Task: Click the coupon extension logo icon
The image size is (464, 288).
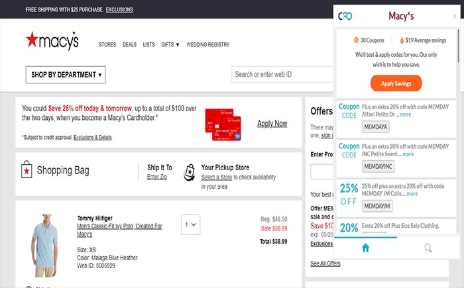Action: 345,16
